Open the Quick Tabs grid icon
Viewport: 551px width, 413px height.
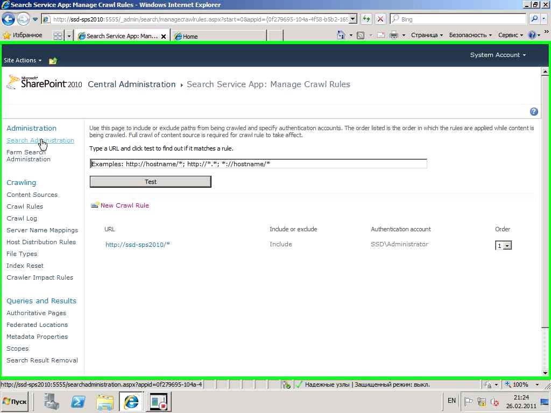pyautogui.click(x=58, y=36)
